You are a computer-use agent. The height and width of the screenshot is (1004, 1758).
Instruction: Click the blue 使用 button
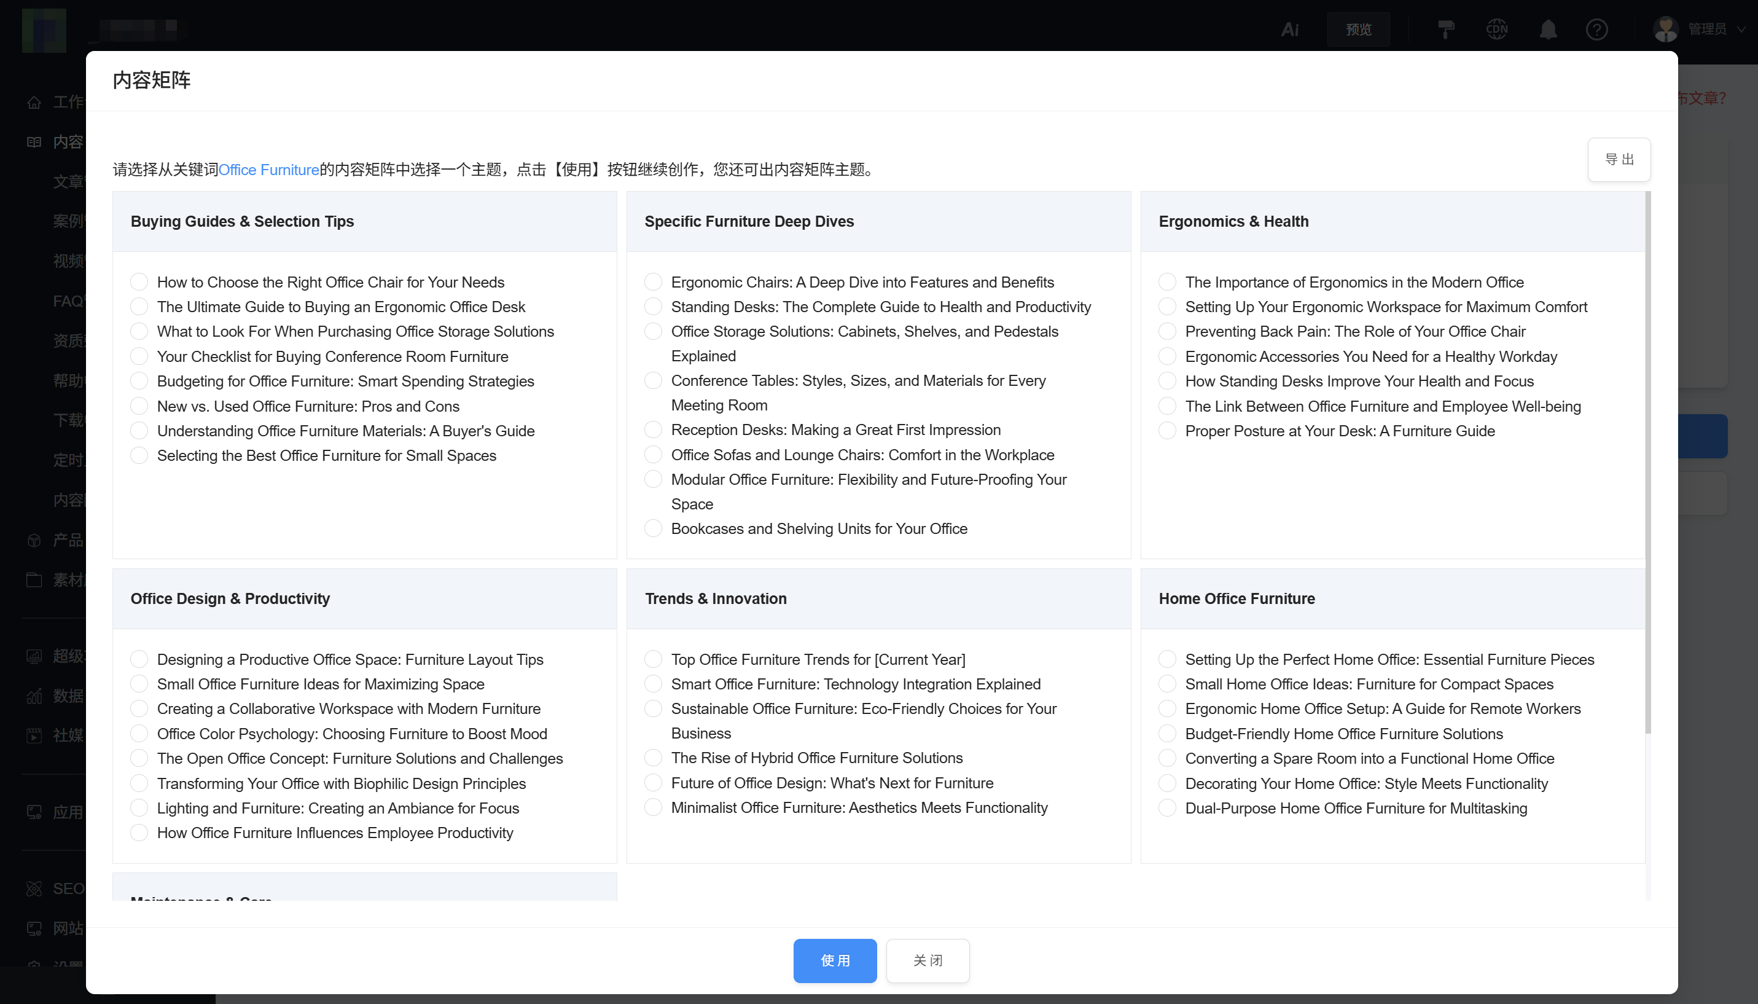coord(835,960)
